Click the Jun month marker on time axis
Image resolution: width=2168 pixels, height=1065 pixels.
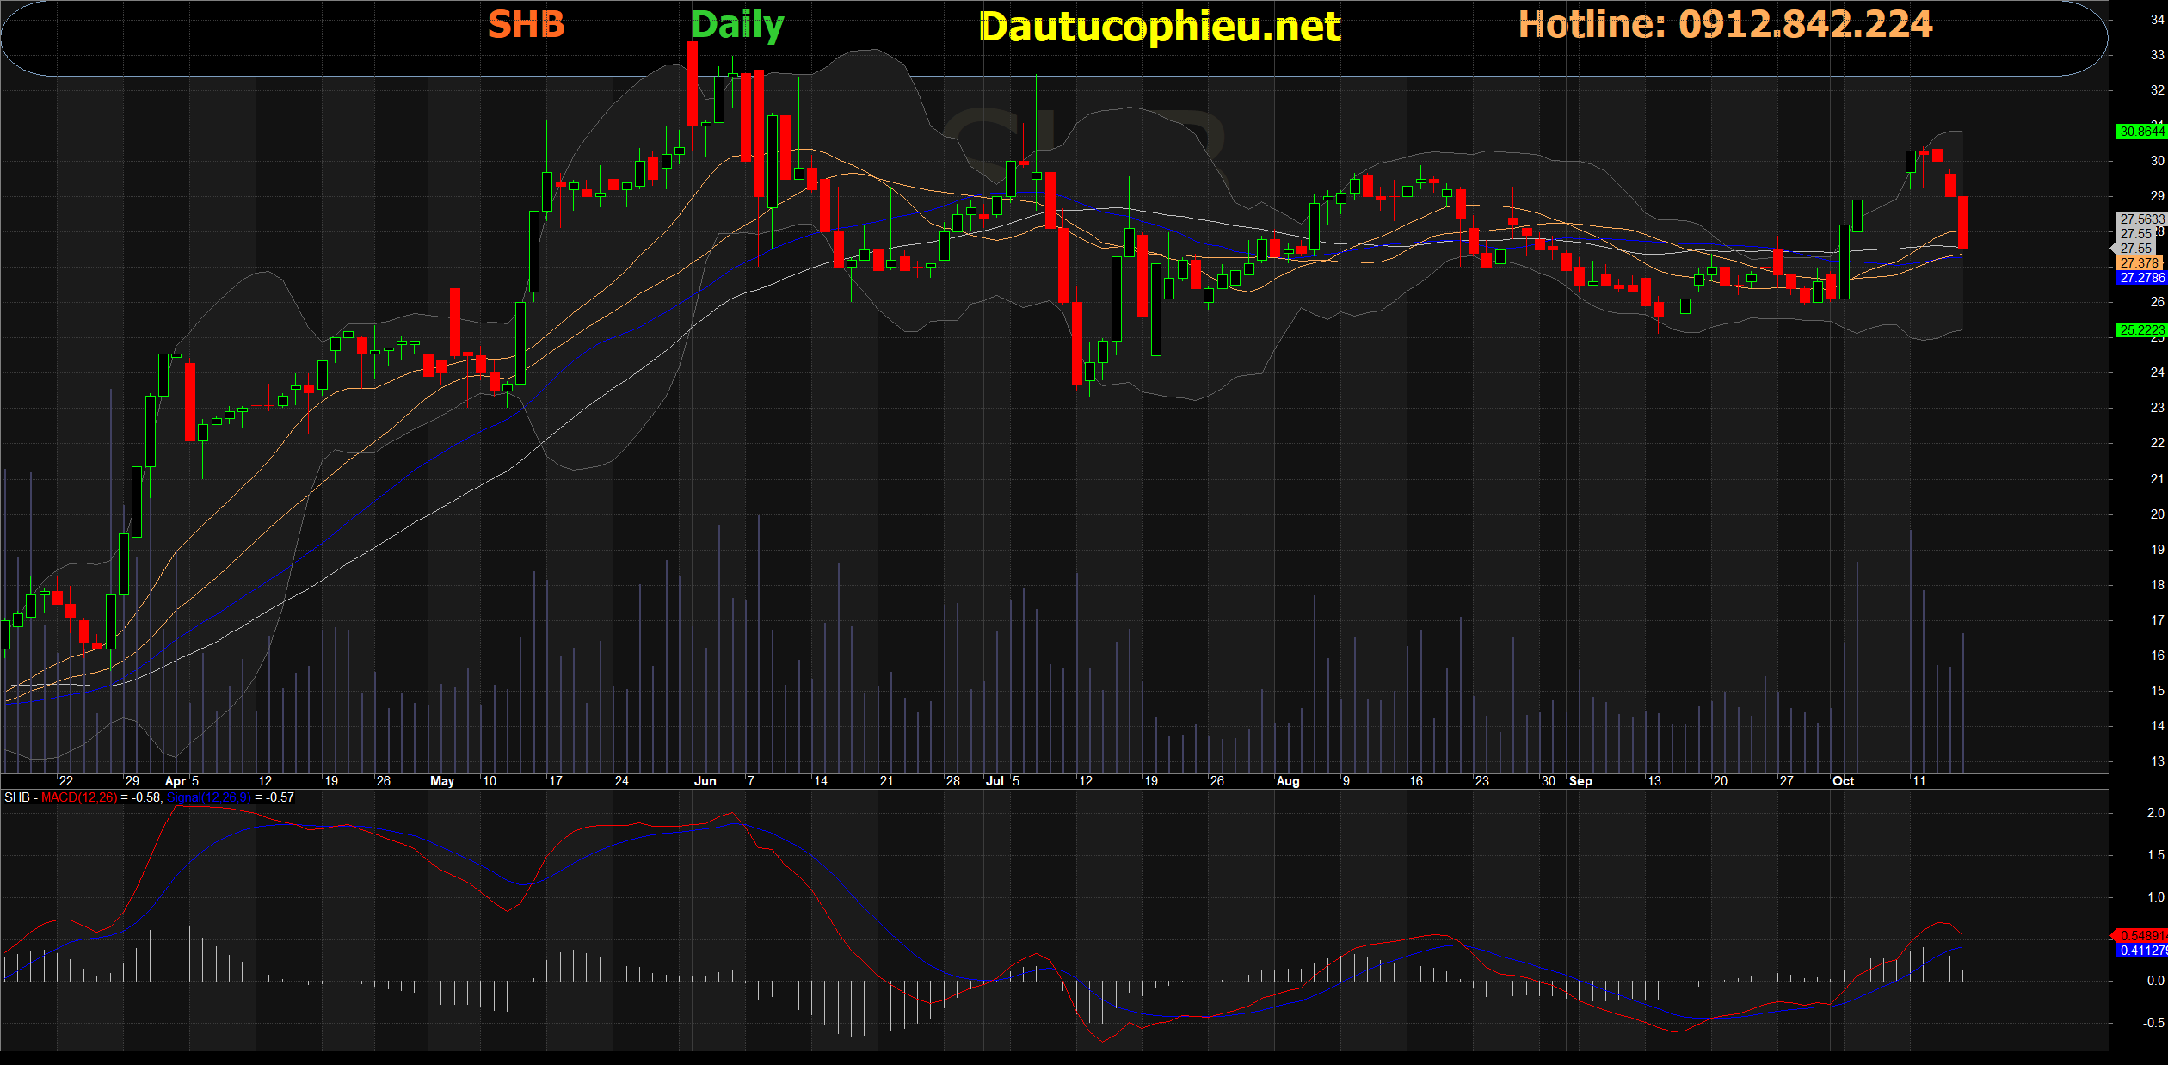705,781
